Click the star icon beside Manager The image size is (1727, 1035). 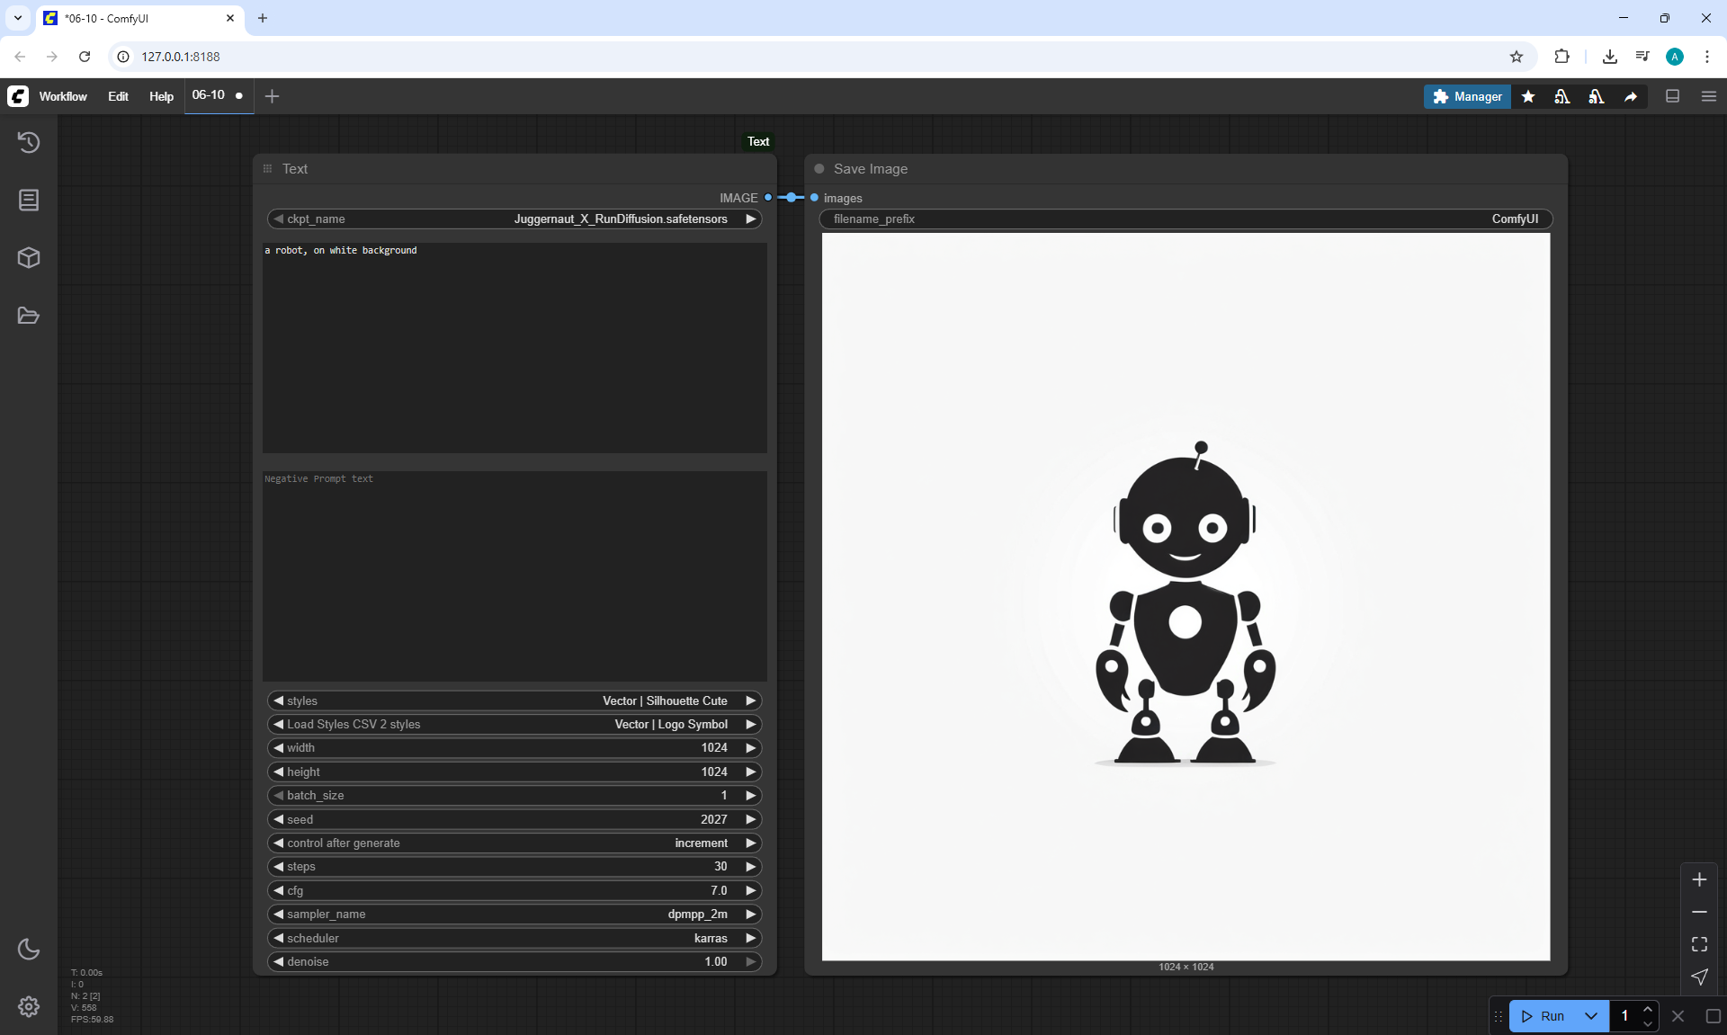click(x=1528, y=96)
